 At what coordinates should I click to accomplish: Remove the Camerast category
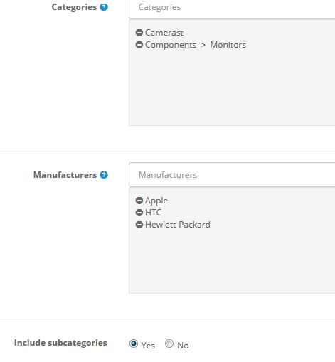[x=139, y=33]
